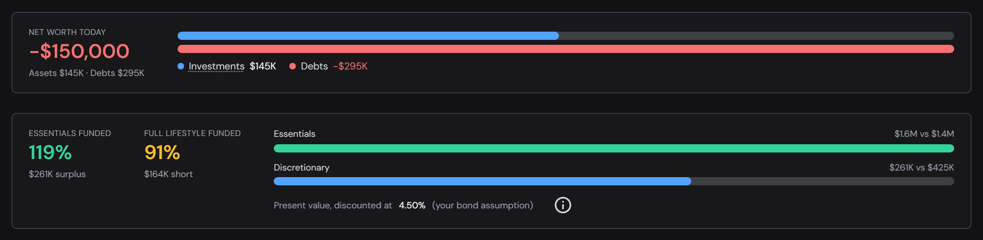Click the blue Investments legend dot

click(x=181, y=66)
